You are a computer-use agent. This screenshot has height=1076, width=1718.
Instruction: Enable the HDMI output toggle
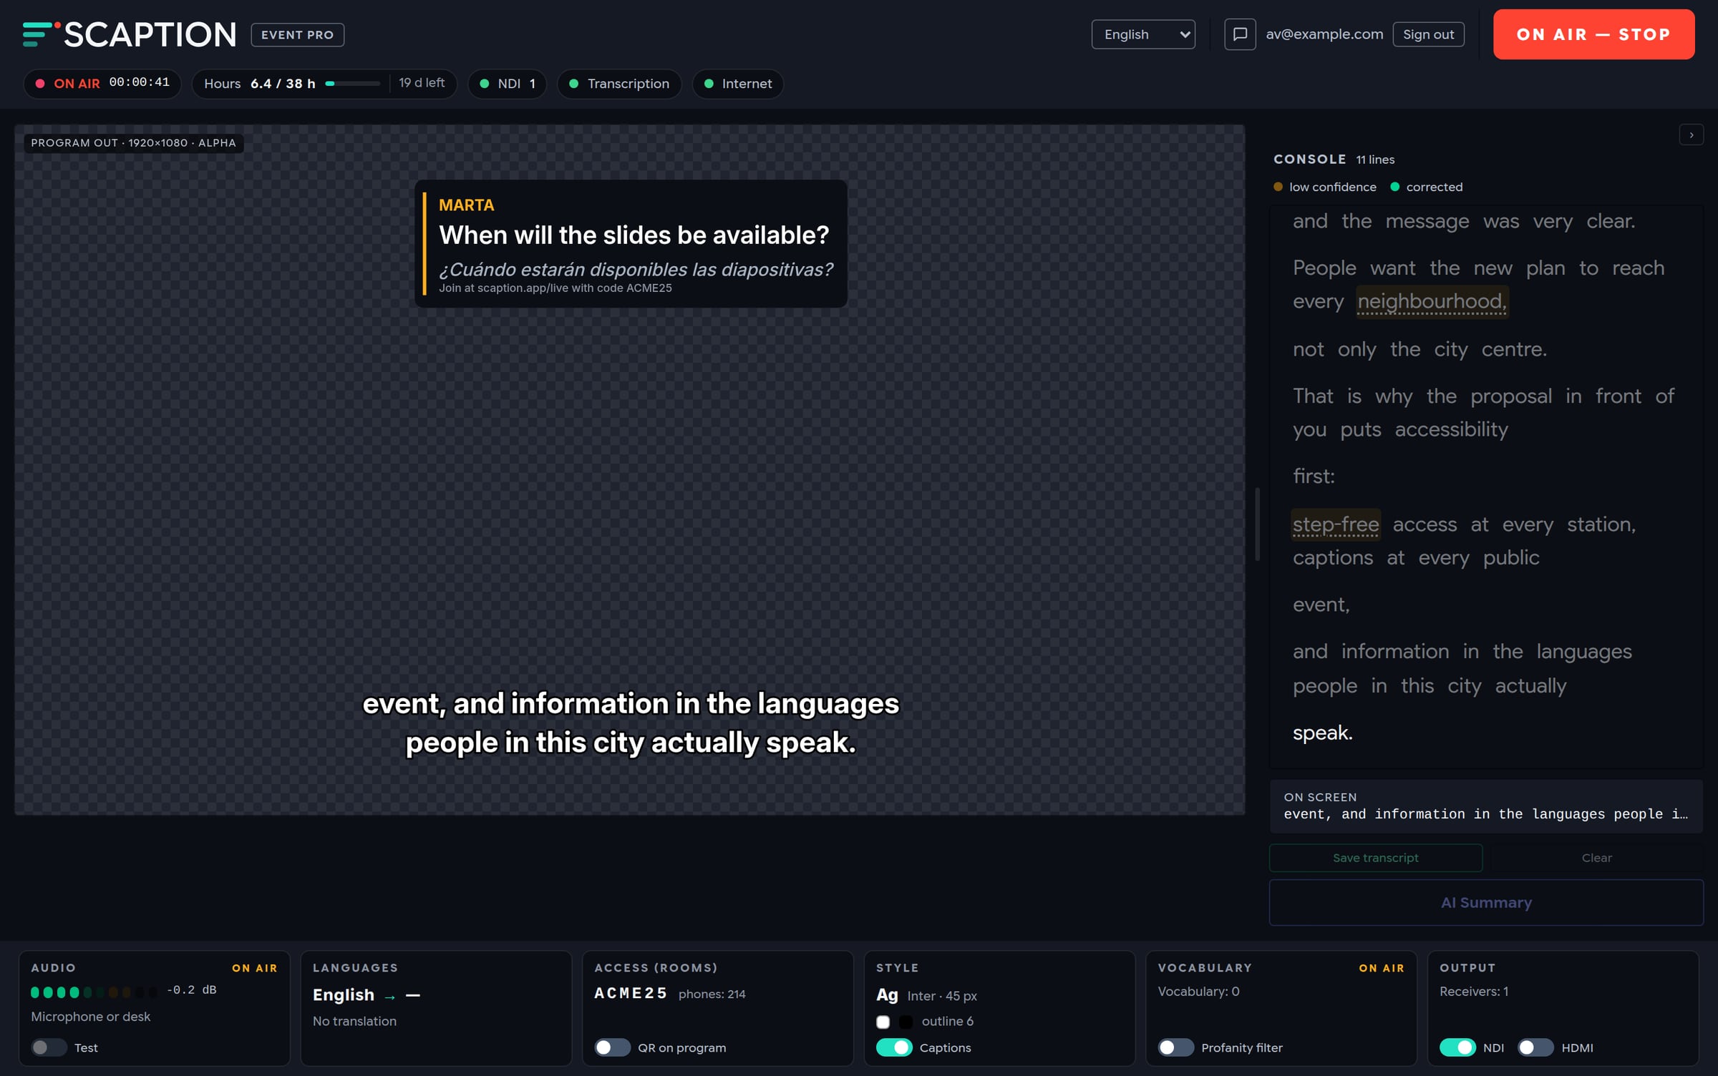tap(1535, 1047)
